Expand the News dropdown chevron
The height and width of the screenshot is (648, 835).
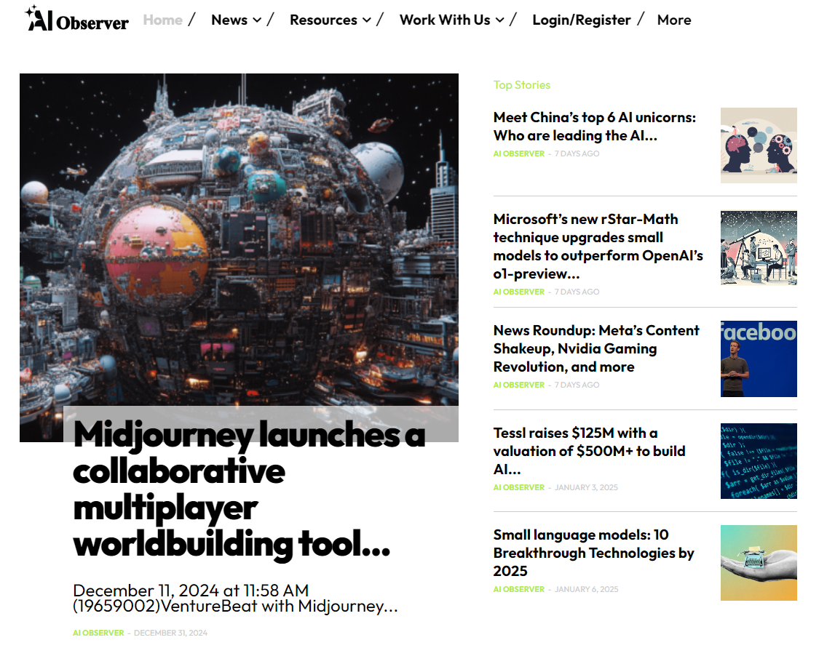(257, 20)
